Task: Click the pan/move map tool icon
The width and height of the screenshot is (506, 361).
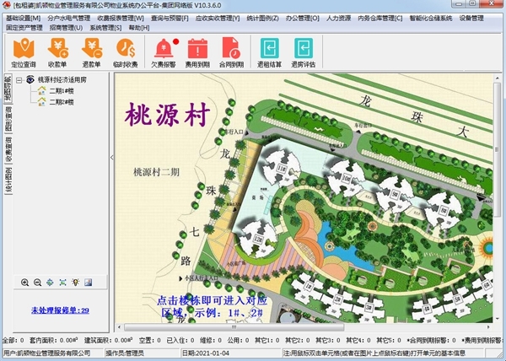Action: [x=50, y=283]
